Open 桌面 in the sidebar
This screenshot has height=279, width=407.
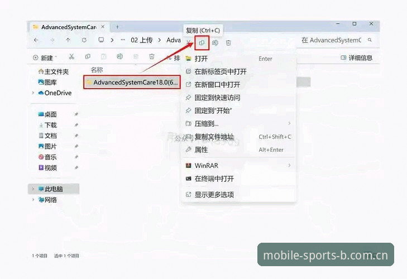click(48, 114)
